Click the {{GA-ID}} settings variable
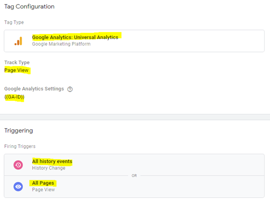This screenshot has height=204, width=270. coord(14,97)
